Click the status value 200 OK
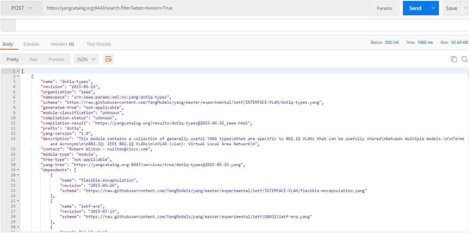Screen dimensions: 469x233 tap(392, 42)
